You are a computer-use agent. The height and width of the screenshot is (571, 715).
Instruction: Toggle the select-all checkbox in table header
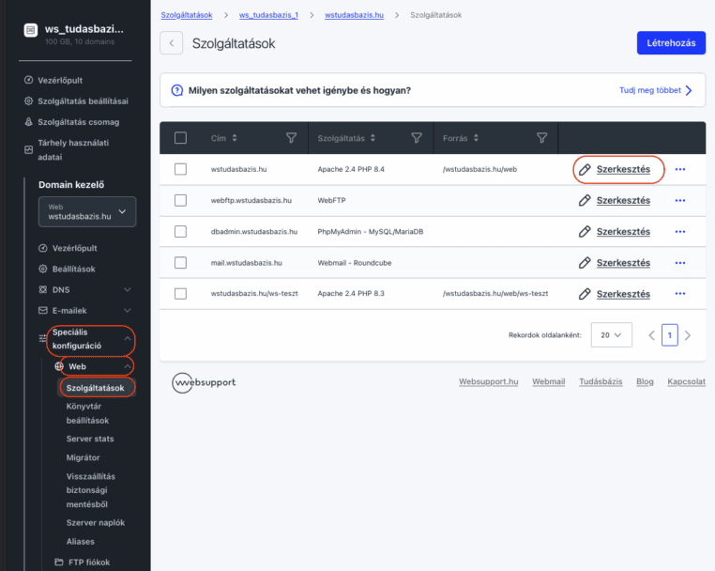click(181, 138)
